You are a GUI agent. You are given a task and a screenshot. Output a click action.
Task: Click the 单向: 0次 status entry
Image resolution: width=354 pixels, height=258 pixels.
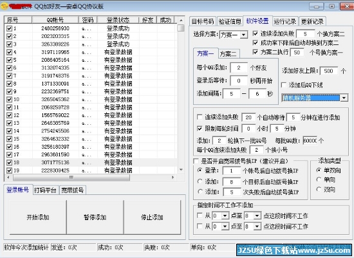click(212, 248)
